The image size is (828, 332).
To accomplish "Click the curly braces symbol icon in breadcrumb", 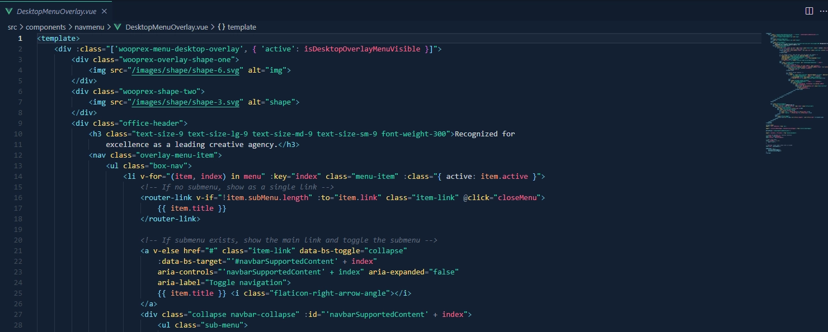I will [x=222, y=27].
